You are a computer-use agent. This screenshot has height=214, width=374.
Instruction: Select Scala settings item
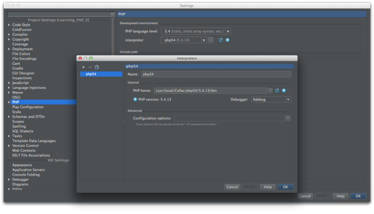click(17, 112)
